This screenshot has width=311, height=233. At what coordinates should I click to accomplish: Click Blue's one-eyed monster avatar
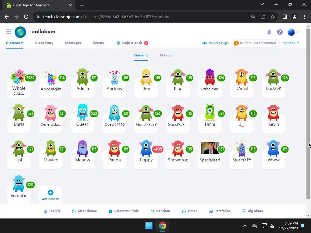[178, 77]
